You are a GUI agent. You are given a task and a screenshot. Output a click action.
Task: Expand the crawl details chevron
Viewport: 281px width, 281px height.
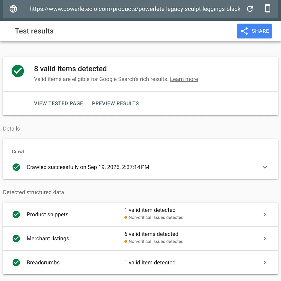(265, 167)
